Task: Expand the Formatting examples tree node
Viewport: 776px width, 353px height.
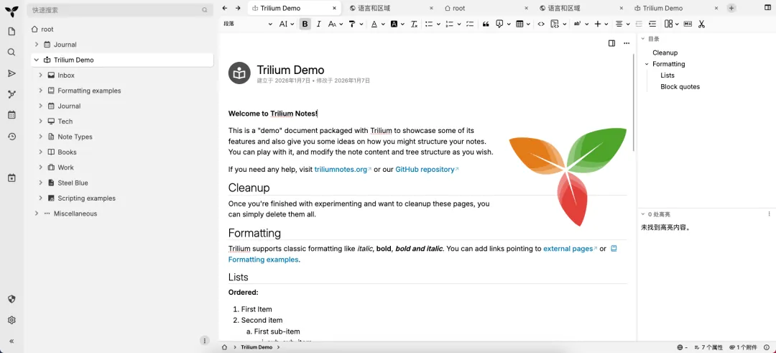Action: 41,91
